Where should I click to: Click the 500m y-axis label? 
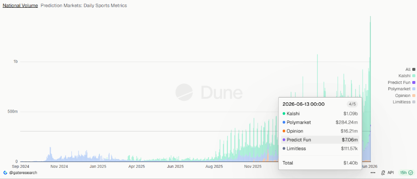pos(13,112)
